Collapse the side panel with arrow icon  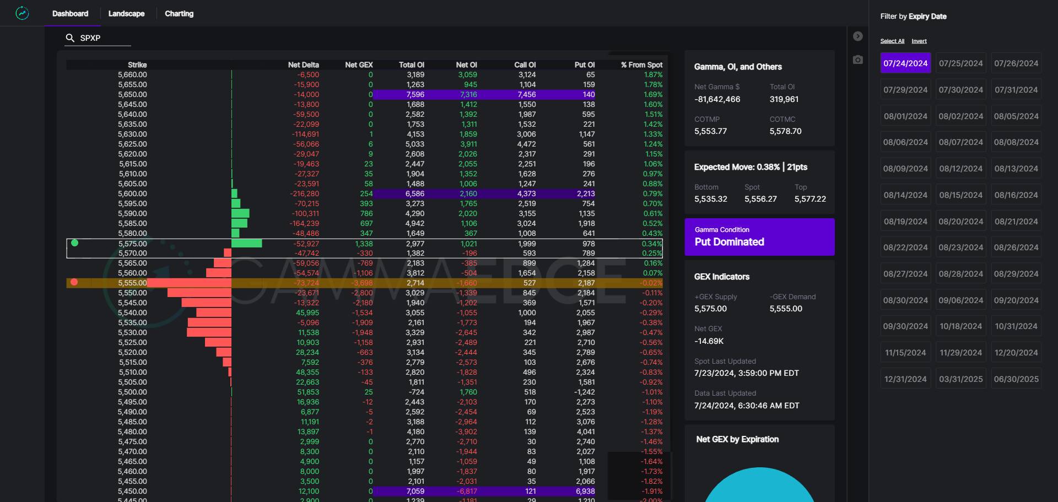(857, 36)
